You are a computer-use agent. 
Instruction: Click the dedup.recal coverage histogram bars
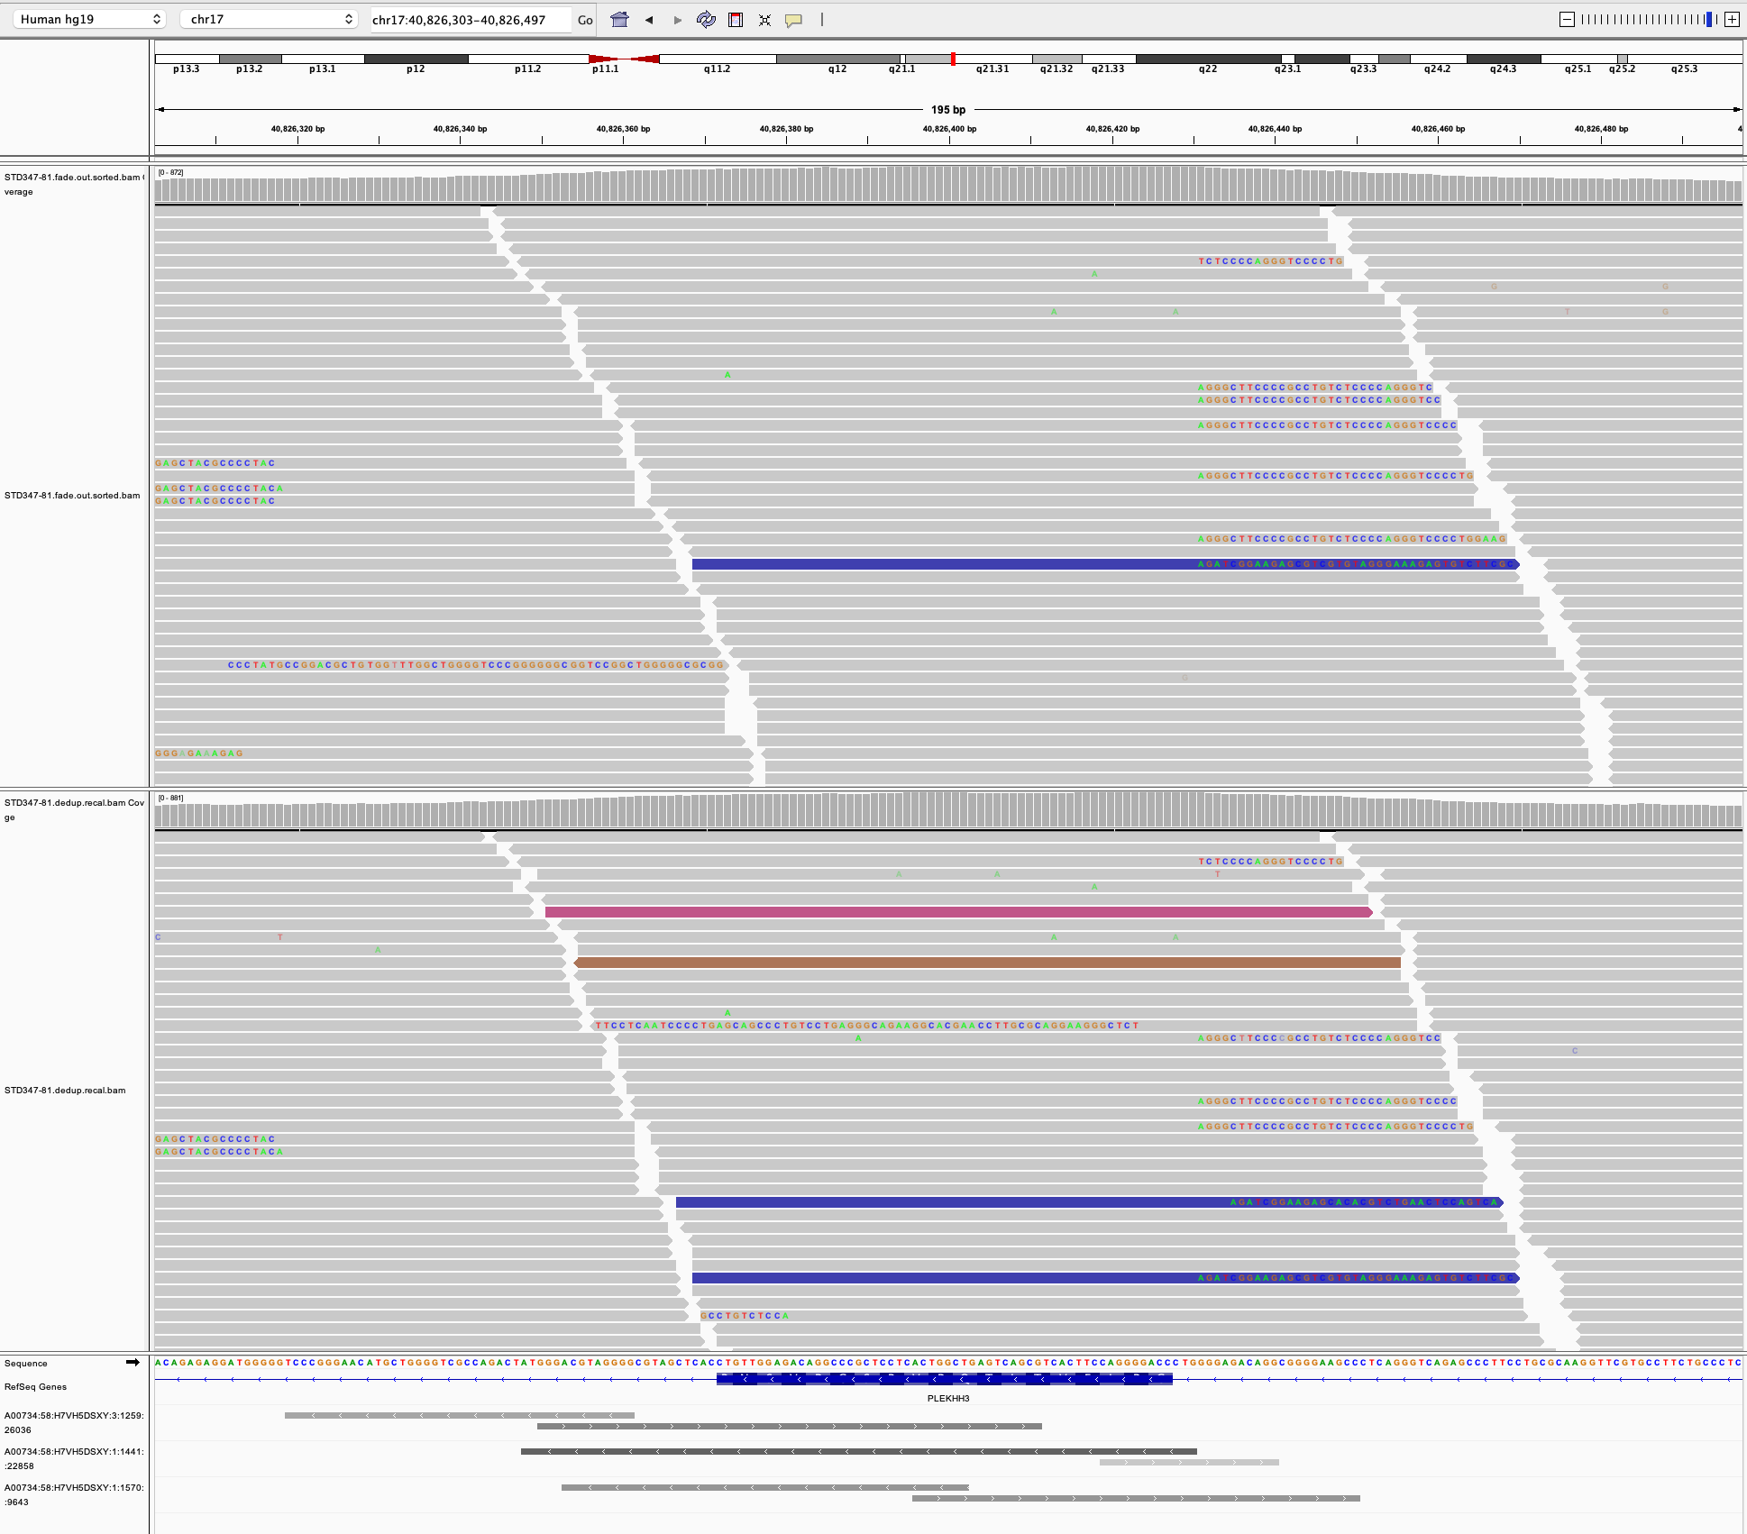tap(948, 809)
